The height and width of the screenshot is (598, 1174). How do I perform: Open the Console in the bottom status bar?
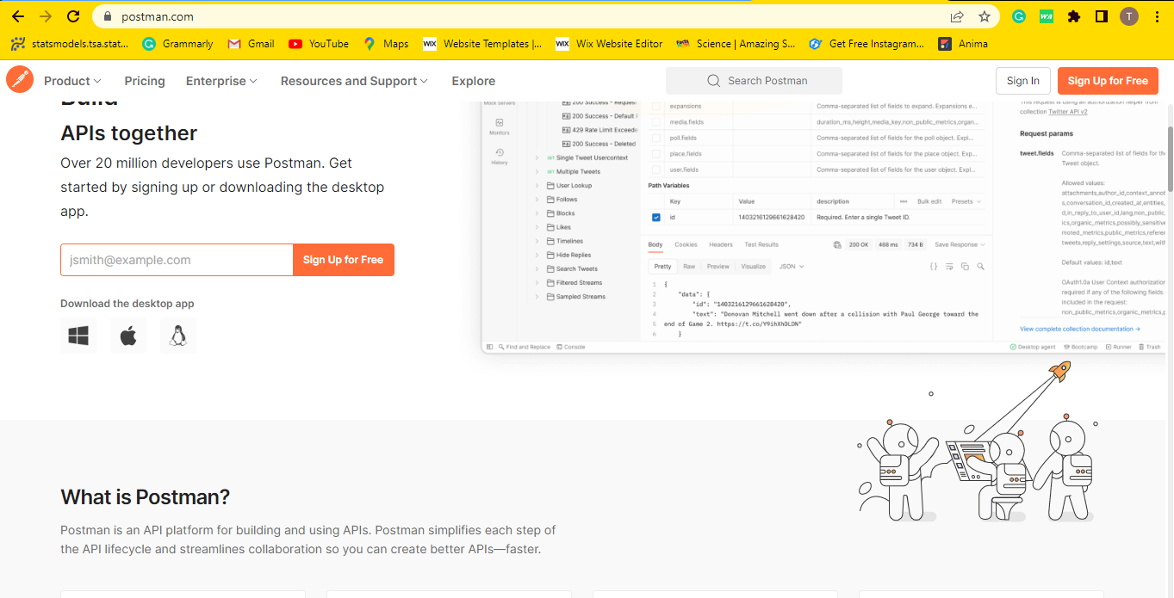point(571,347)
